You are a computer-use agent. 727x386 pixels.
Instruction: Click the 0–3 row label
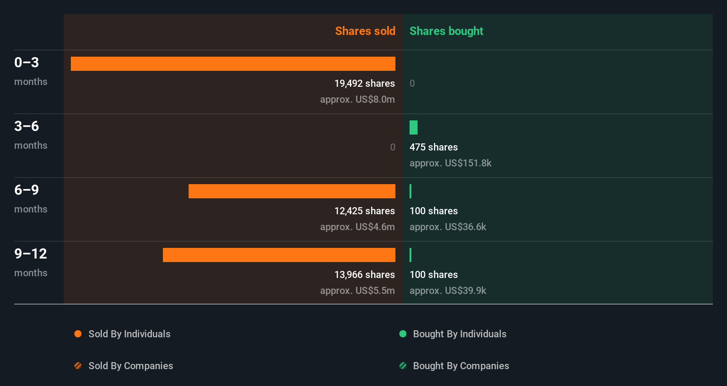(27, 62)
